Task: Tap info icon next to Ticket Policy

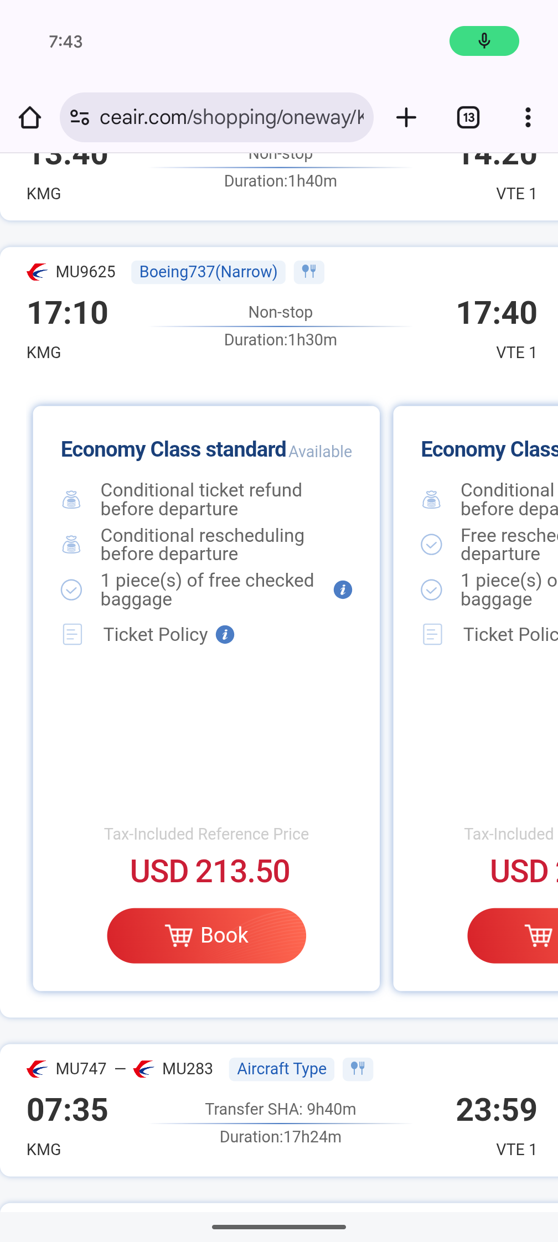Action: click(225, 635)
